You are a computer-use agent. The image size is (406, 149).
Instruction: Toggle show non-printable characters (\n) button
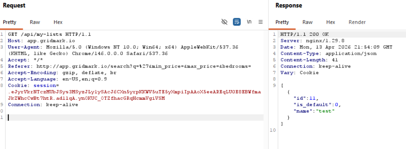pos(249,22)
